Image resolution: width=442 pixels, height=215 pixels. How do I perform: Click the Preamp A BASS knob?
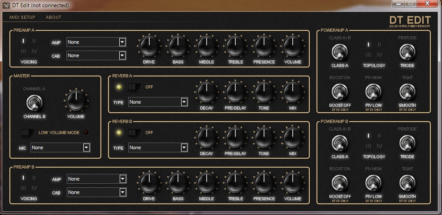click(178, 46)
